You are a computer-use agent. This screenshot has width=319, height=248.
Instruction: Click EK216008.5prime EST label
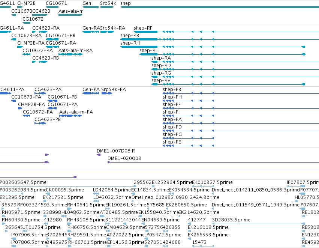click(x=208, y=227)
